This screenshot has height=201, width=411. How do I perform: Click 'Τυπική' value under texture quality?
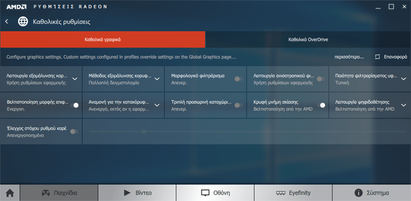pyautogui.click(x=342, y=83)
